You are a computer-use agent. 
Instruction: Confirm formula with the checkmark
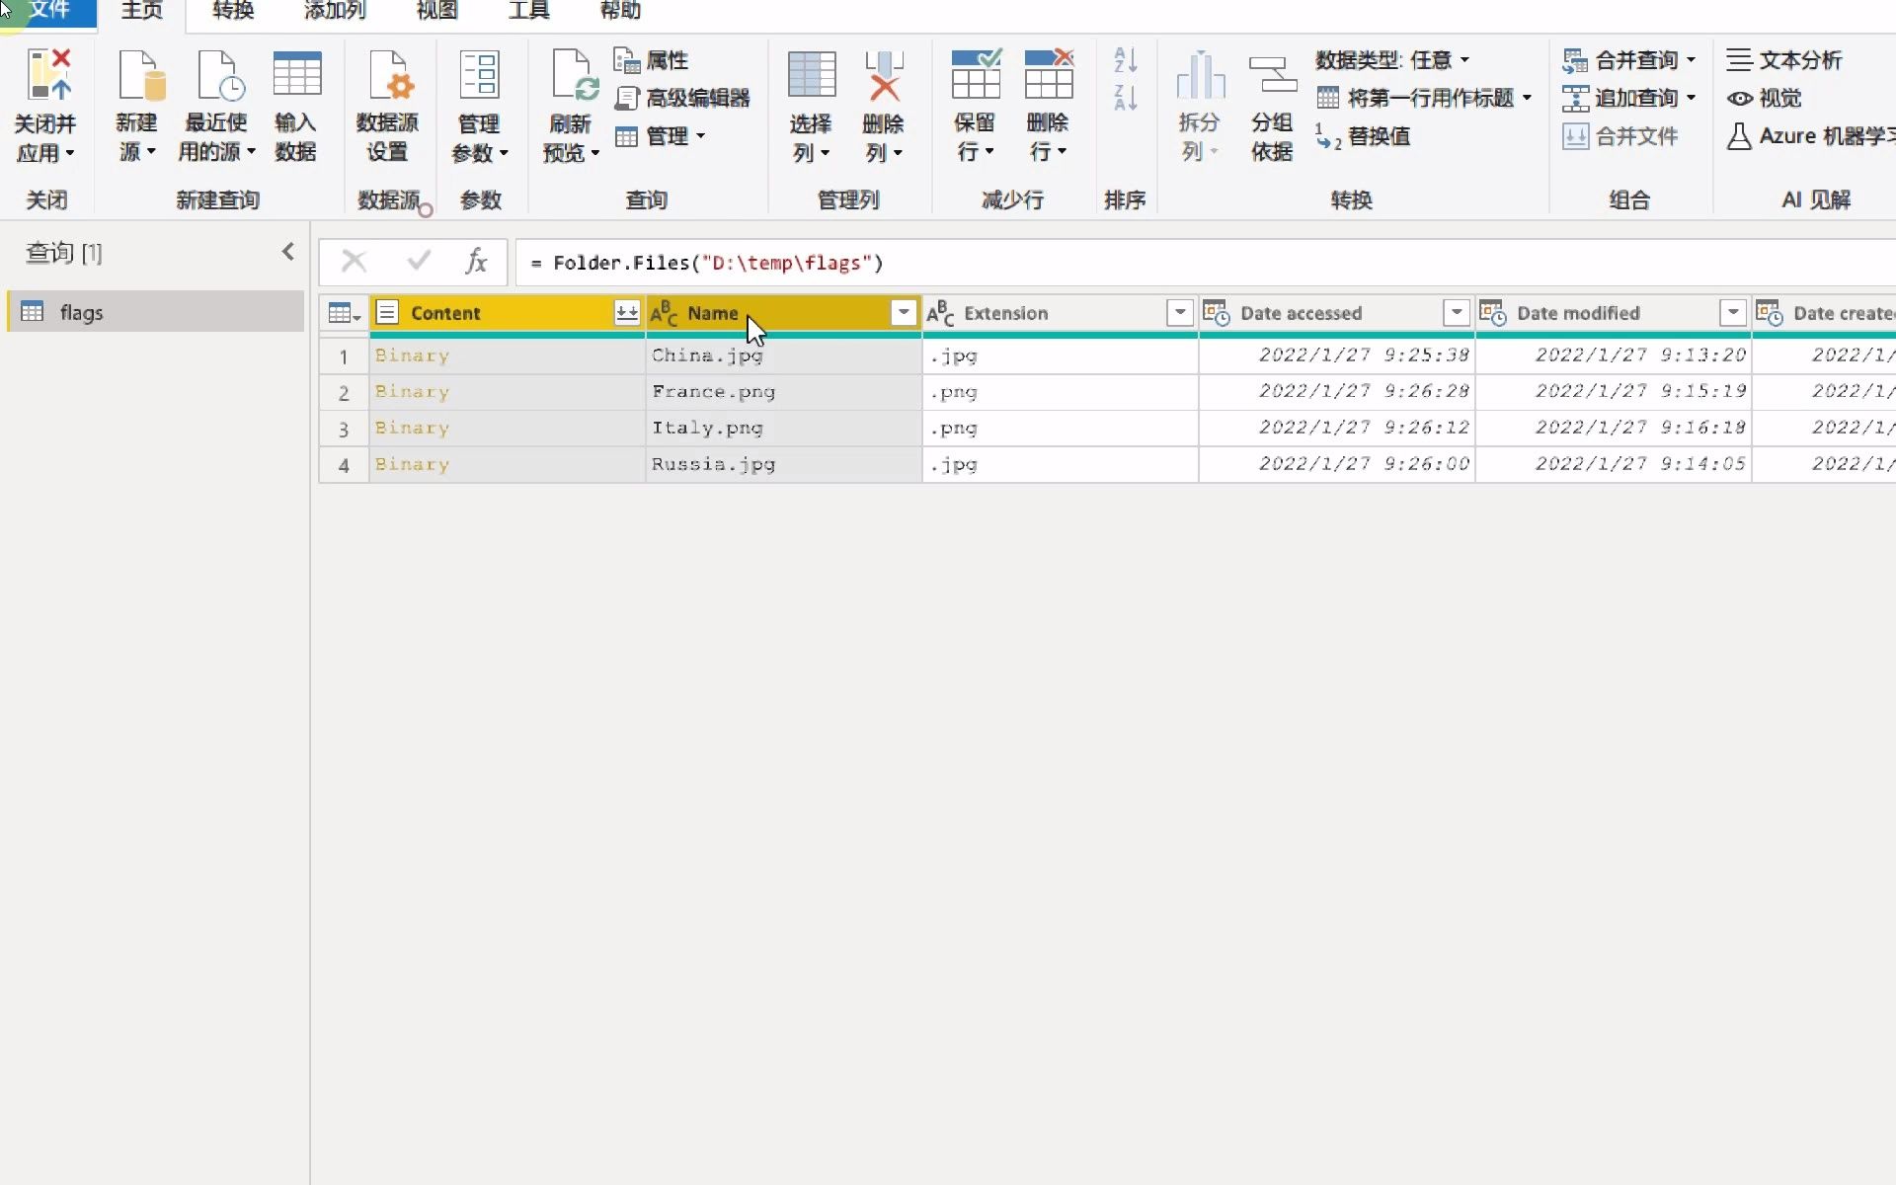pos(419,262)
